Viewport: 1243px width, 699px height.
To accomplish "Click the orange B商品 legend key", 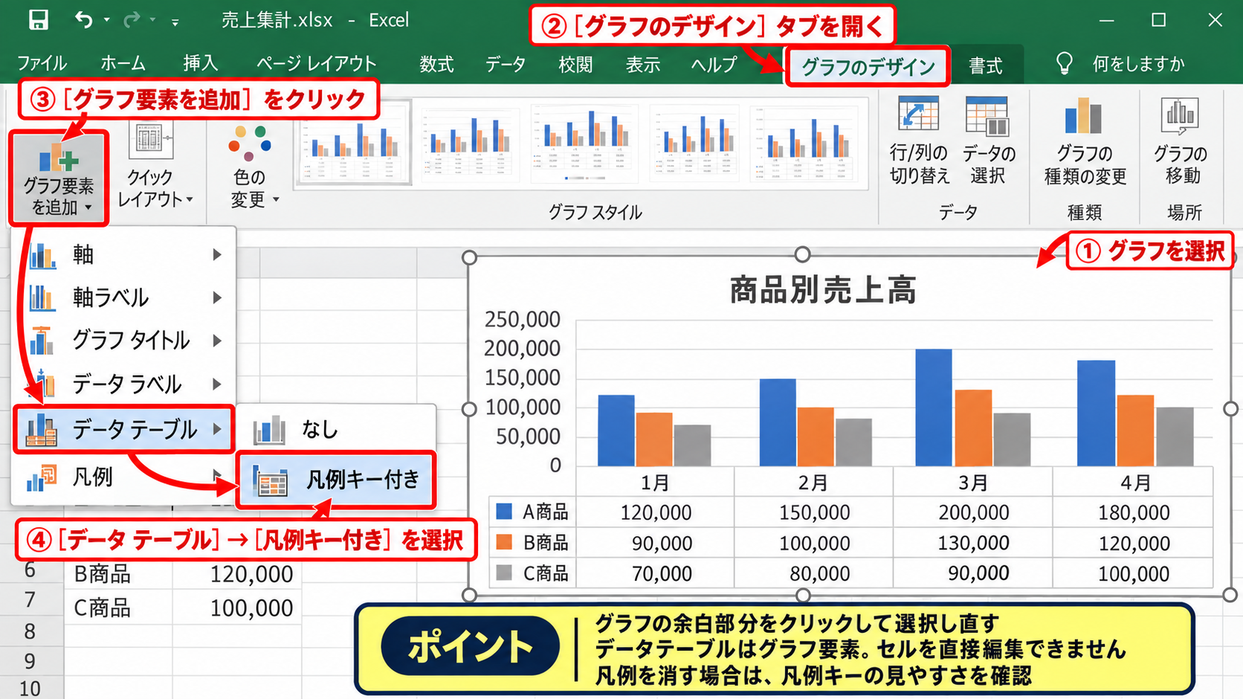I will (504, 542).
